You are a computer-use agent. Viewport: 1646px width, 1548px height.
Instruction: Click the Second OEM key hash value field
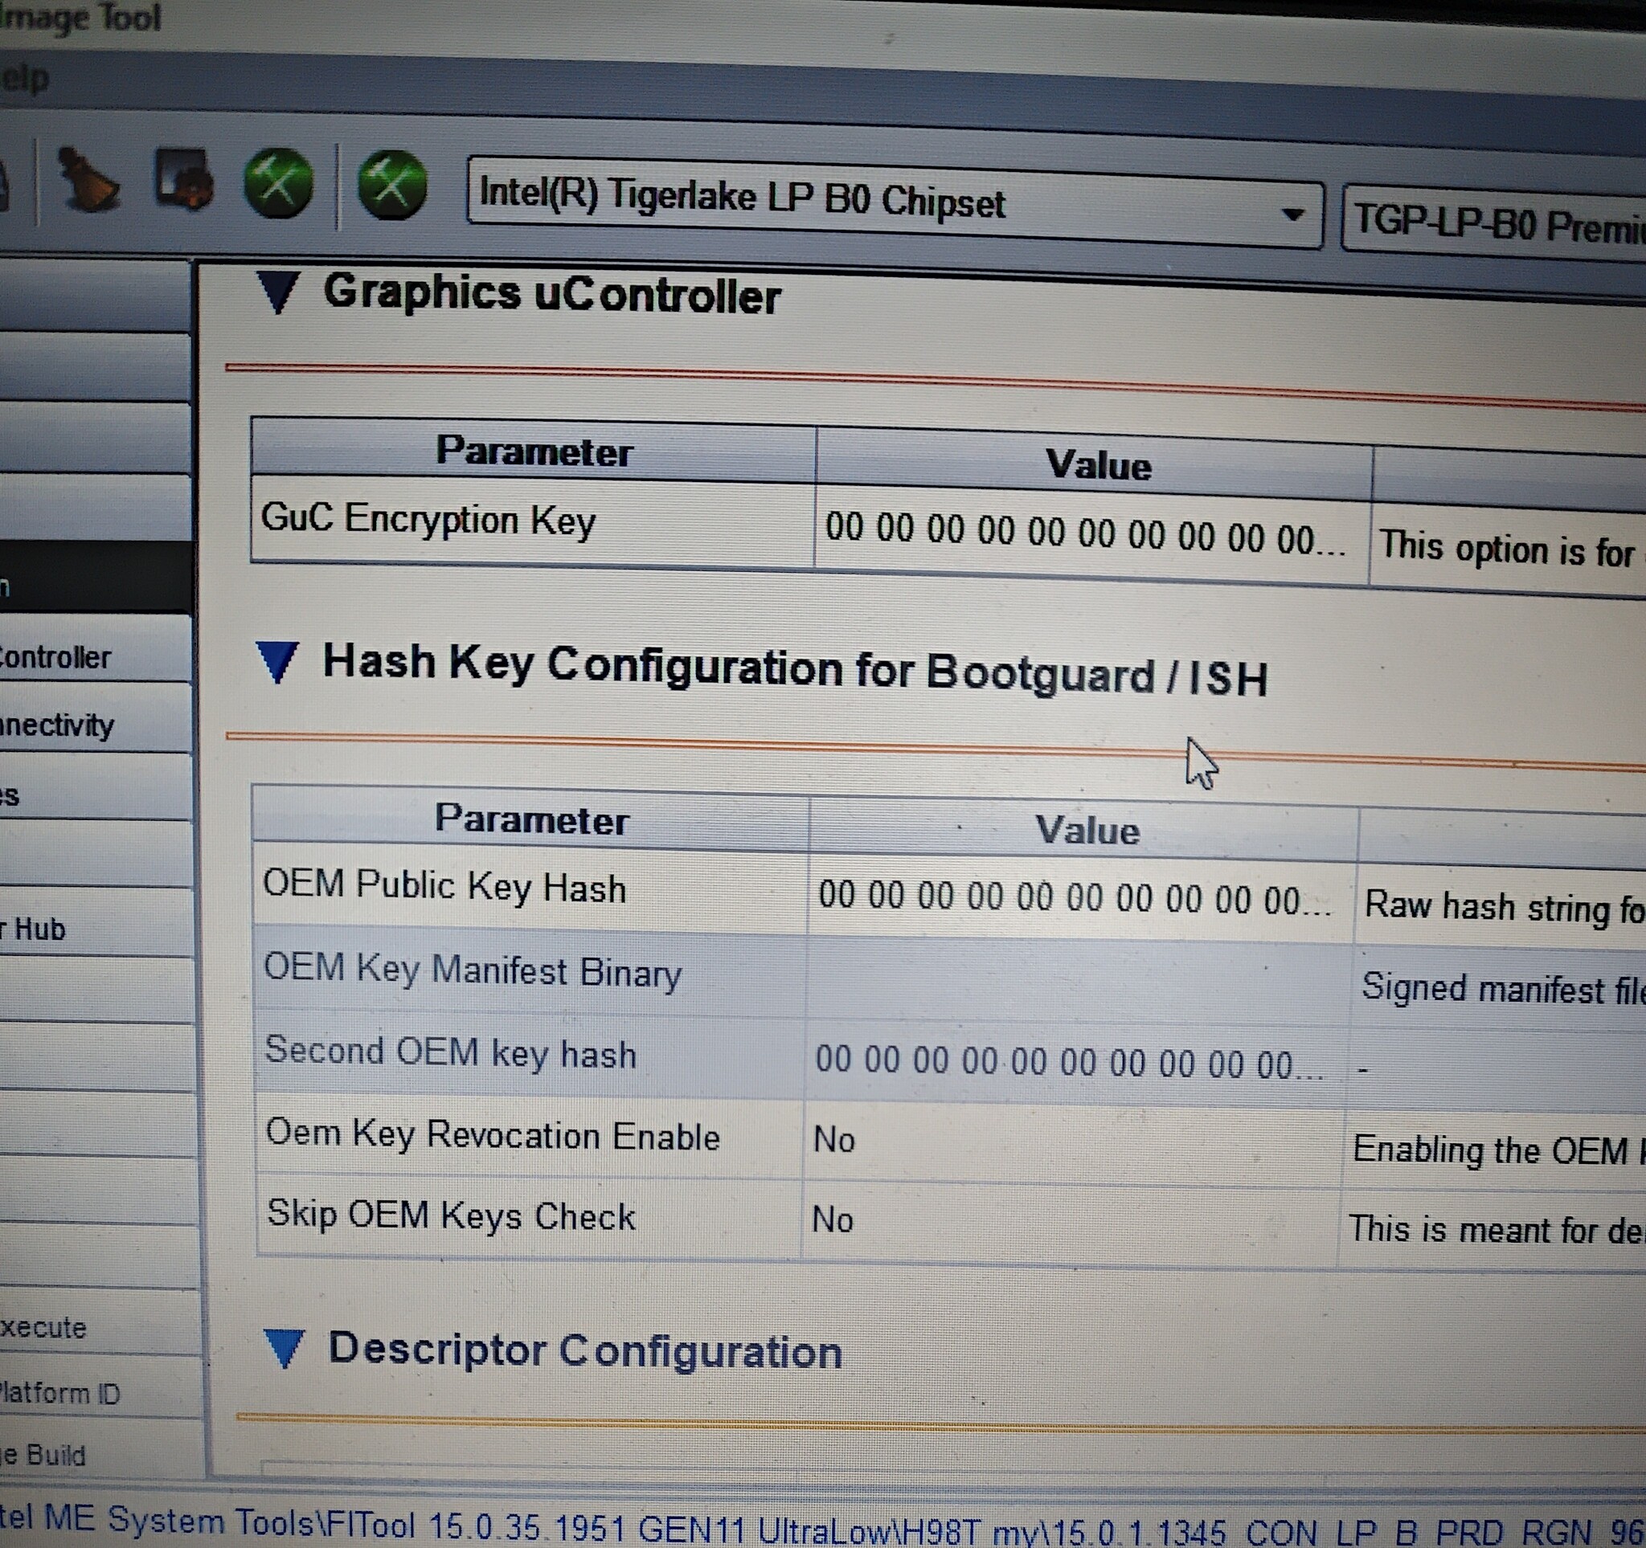point(1076,1062)
